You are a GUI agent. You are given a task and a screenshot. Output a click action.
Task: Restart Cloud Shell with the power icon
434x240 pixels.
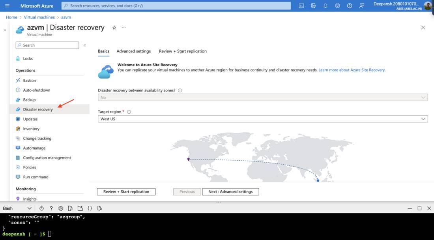point(41,208)
